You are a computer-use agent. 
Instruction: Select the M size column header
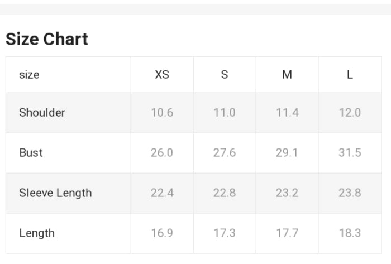click(x=287, y=75)
